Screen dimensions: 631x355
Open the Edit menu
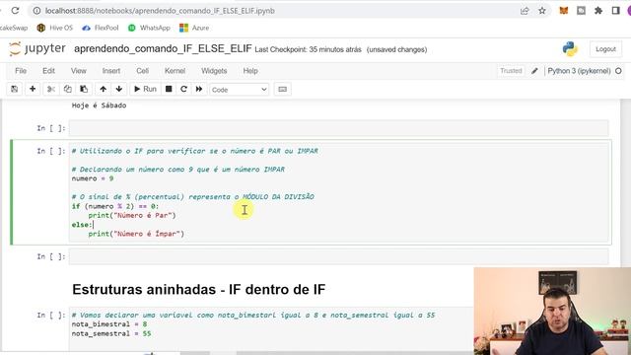point(48,71)
